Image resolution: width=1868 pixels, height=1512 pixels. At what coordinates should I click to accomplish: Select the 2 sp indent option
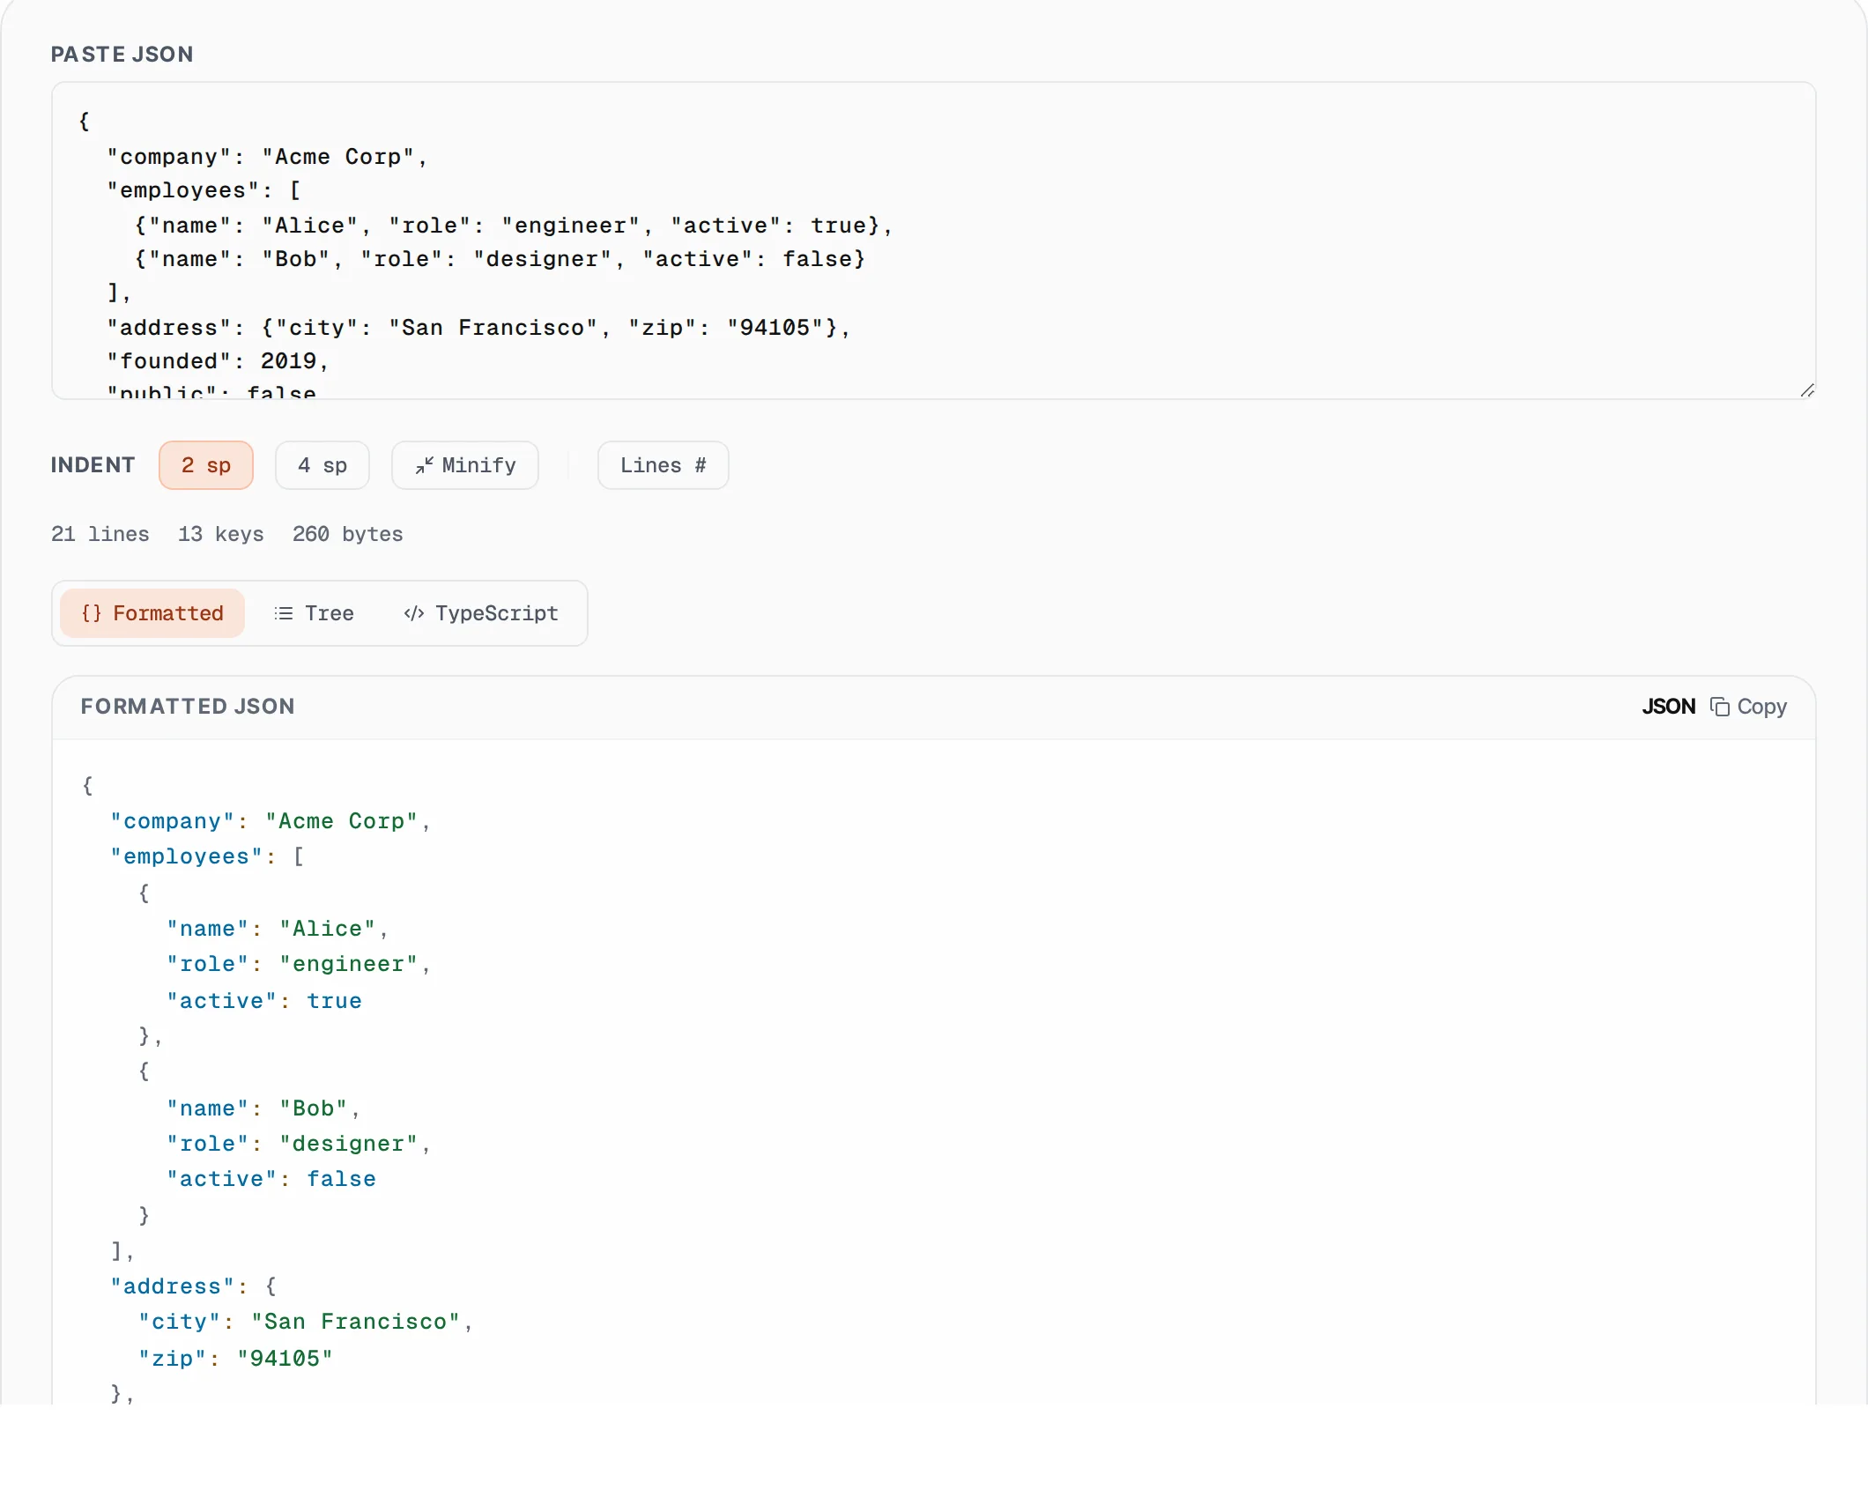205,465
